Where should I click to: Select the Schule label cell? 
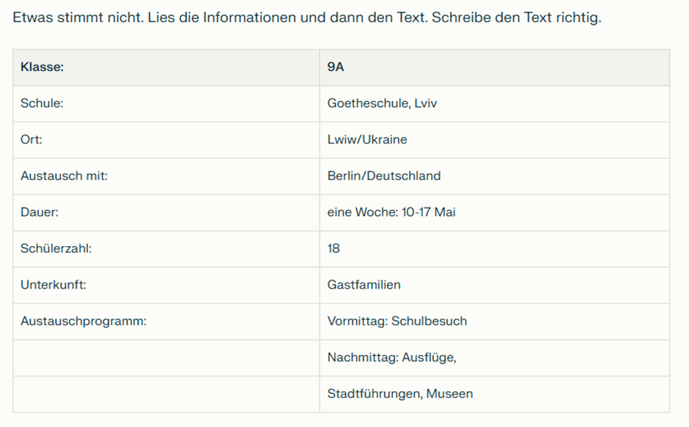[x=166, y=104]
